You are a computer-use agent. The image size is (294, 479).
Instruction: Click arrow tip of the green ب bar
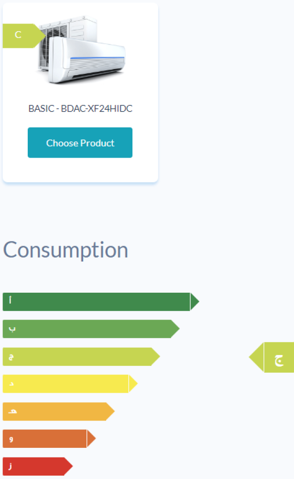pos(175,329)
